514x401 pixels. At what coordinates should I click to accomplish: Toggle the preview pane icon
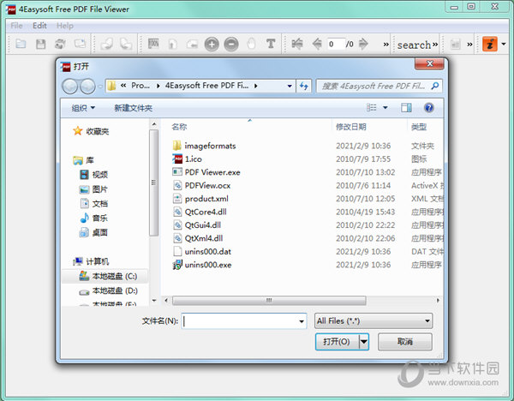(406, 108)
